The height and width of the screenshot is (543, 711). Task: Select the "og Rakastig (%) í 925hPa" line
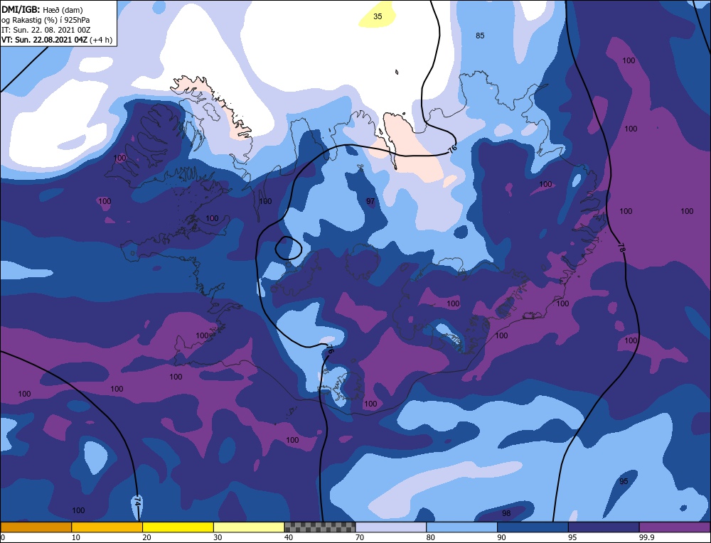click(x=46, y=20)
